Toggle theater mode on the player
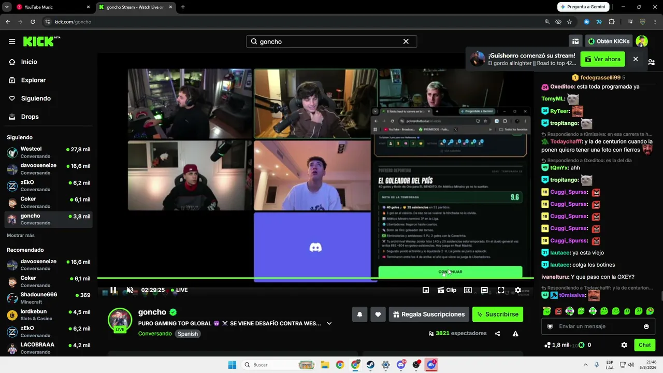Screen dimensions: 663x373 pyautogui.click(x=484, y=290)
